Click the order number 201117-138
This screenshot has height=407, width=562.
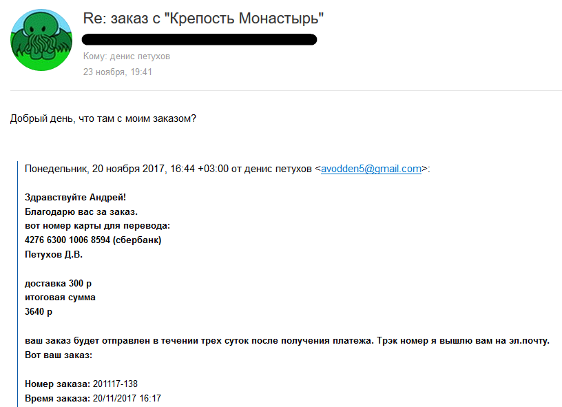pyautogui.click(x=115, y=384)
